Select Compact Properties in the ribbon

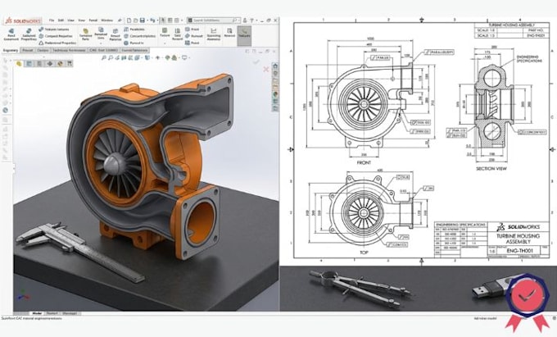[56, 36]
